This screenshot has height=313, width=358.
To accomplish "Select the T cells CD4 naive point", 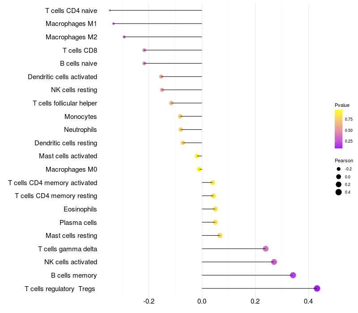I will coord(110,10).
